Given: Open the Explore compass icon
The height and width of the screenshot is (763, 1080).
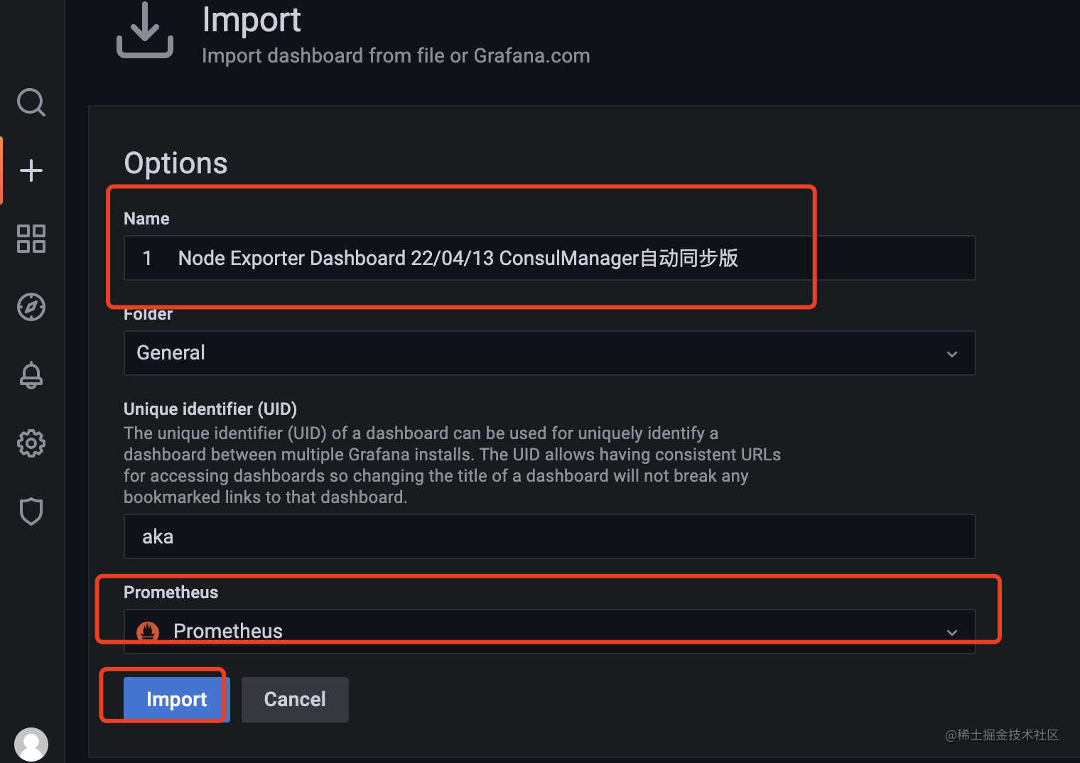Looking at the screenshot, I should 31,307.
